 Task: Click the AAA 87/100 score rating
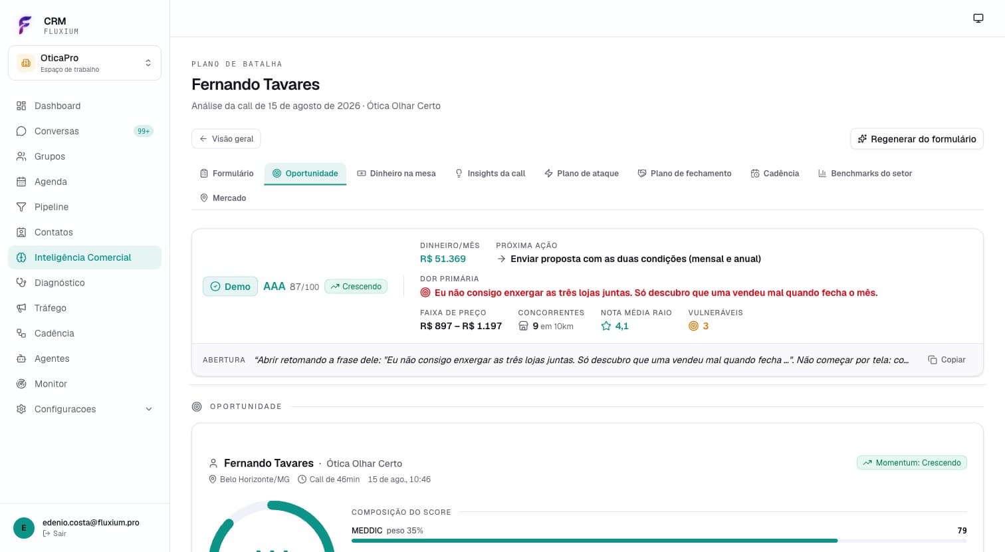291,287
